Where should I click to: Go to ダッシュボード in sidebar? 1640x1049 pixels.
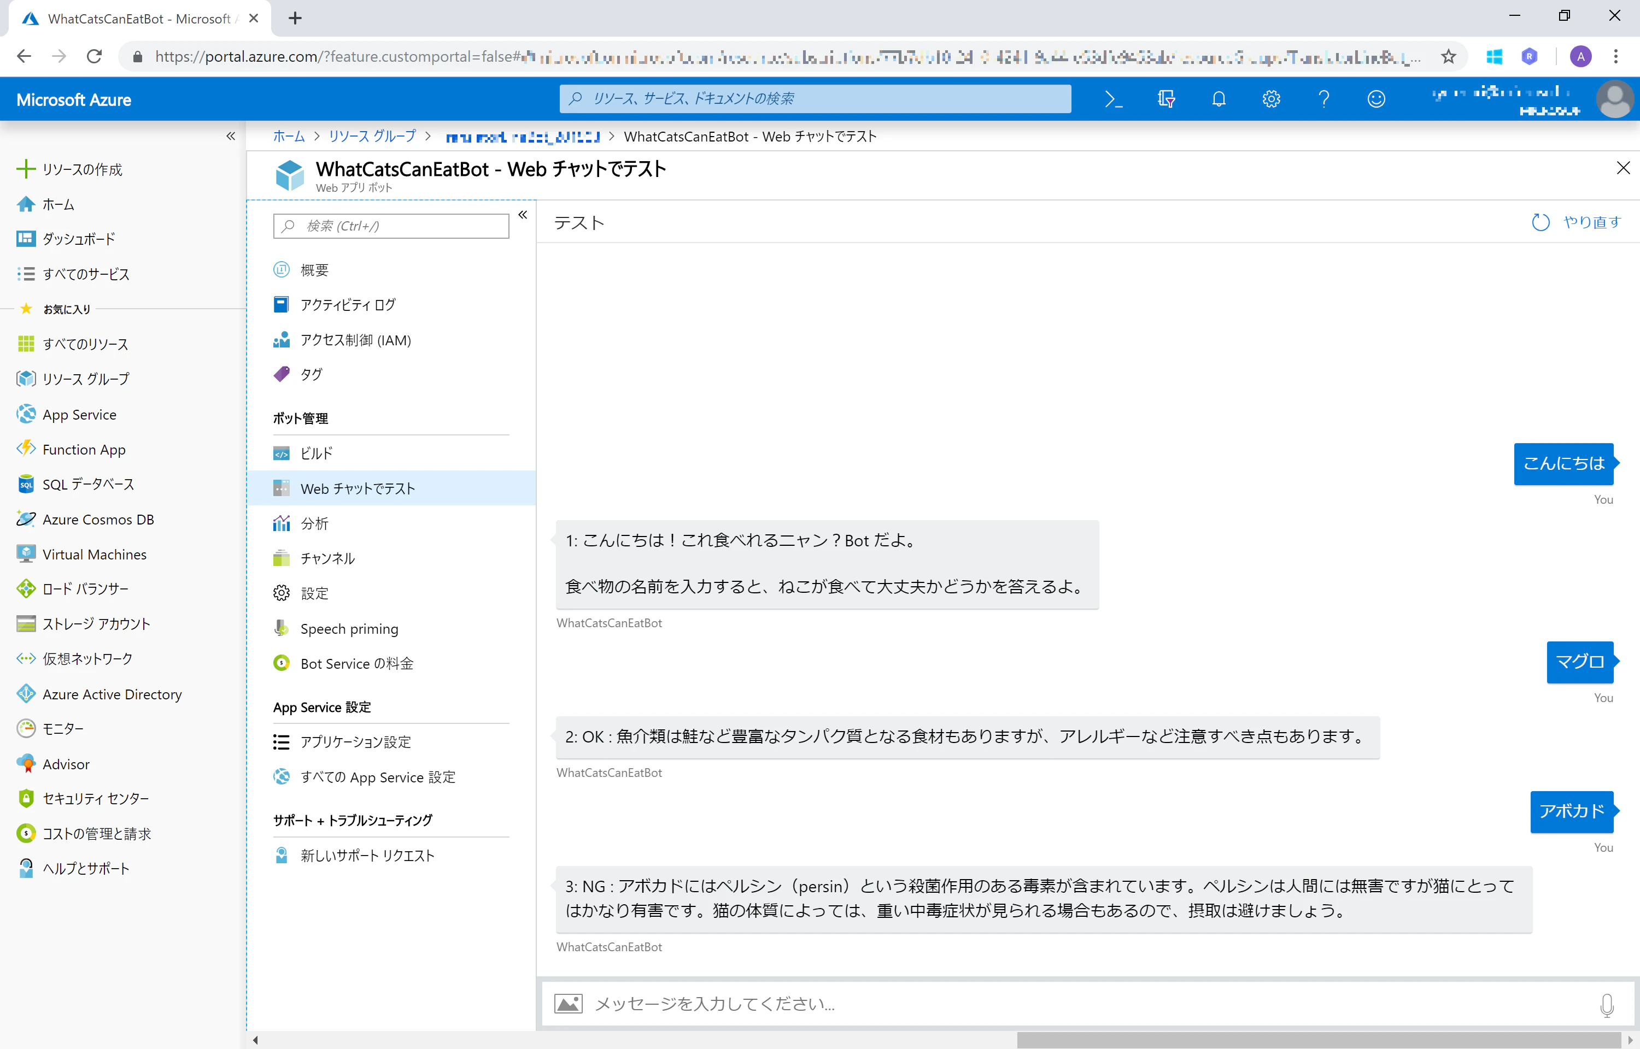(x=122, y=239)
